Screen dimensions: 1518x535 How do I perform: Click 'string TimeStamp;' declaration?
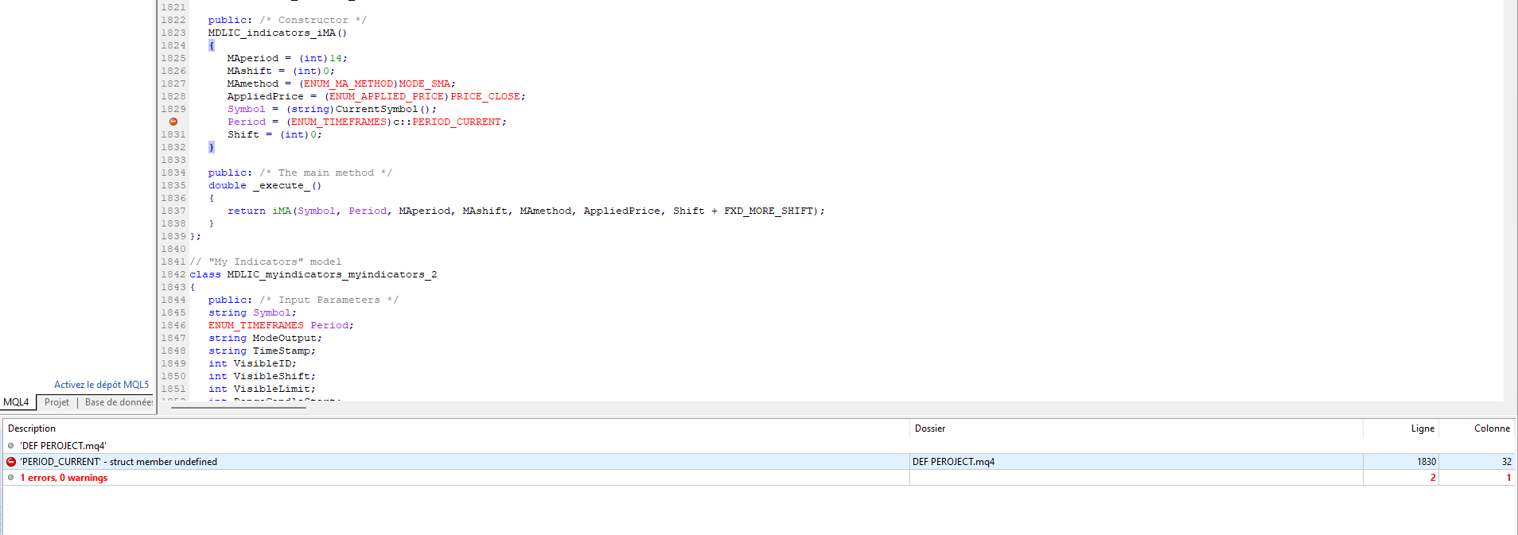point(262,351)
